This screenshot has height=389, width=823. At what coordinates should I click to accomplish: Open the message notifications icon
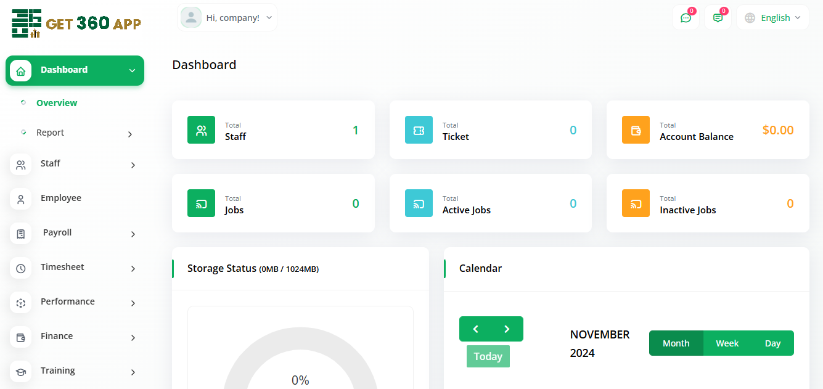[x=718, y=18]
